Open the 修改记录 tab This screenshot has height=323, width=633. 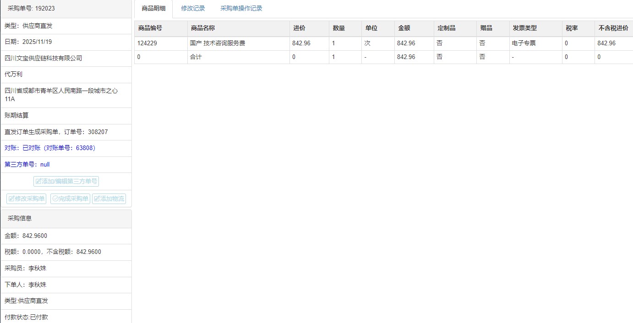tap(193, 9)
